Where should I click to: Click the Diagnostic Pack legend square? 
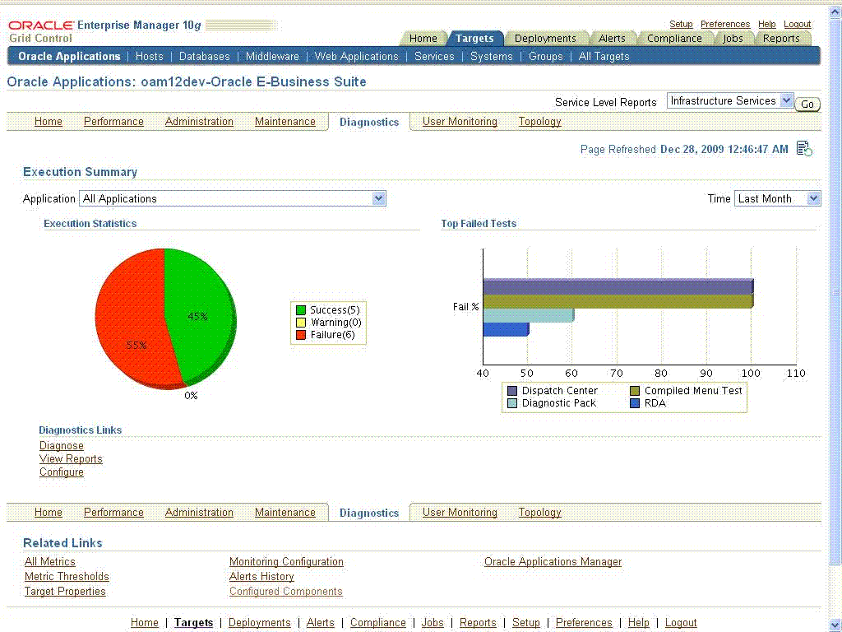click(512, 403)
